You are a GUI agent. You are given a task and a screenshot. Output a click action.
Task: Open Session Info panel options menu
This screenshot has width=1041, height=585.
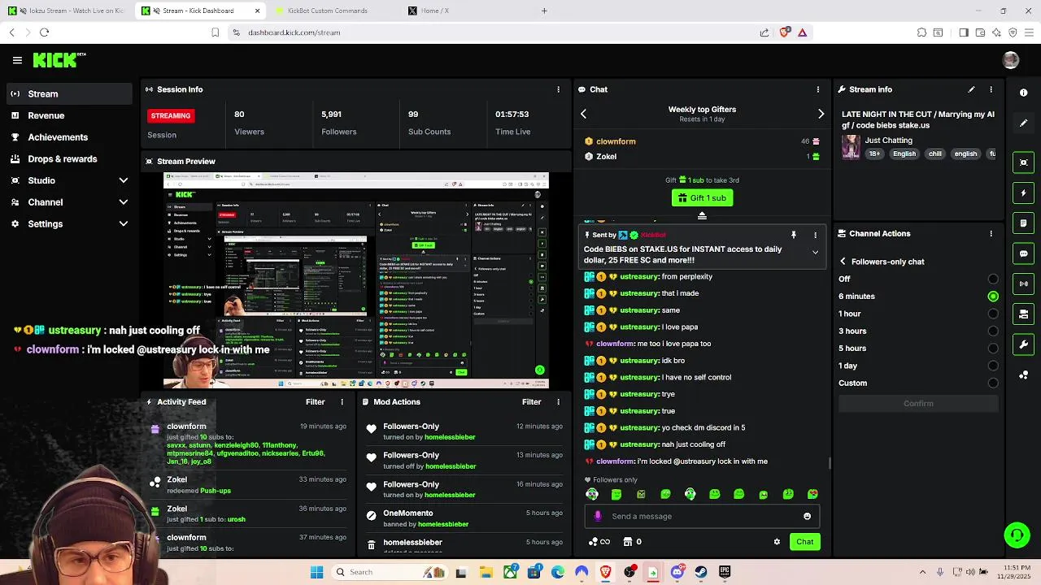(558, 89)
